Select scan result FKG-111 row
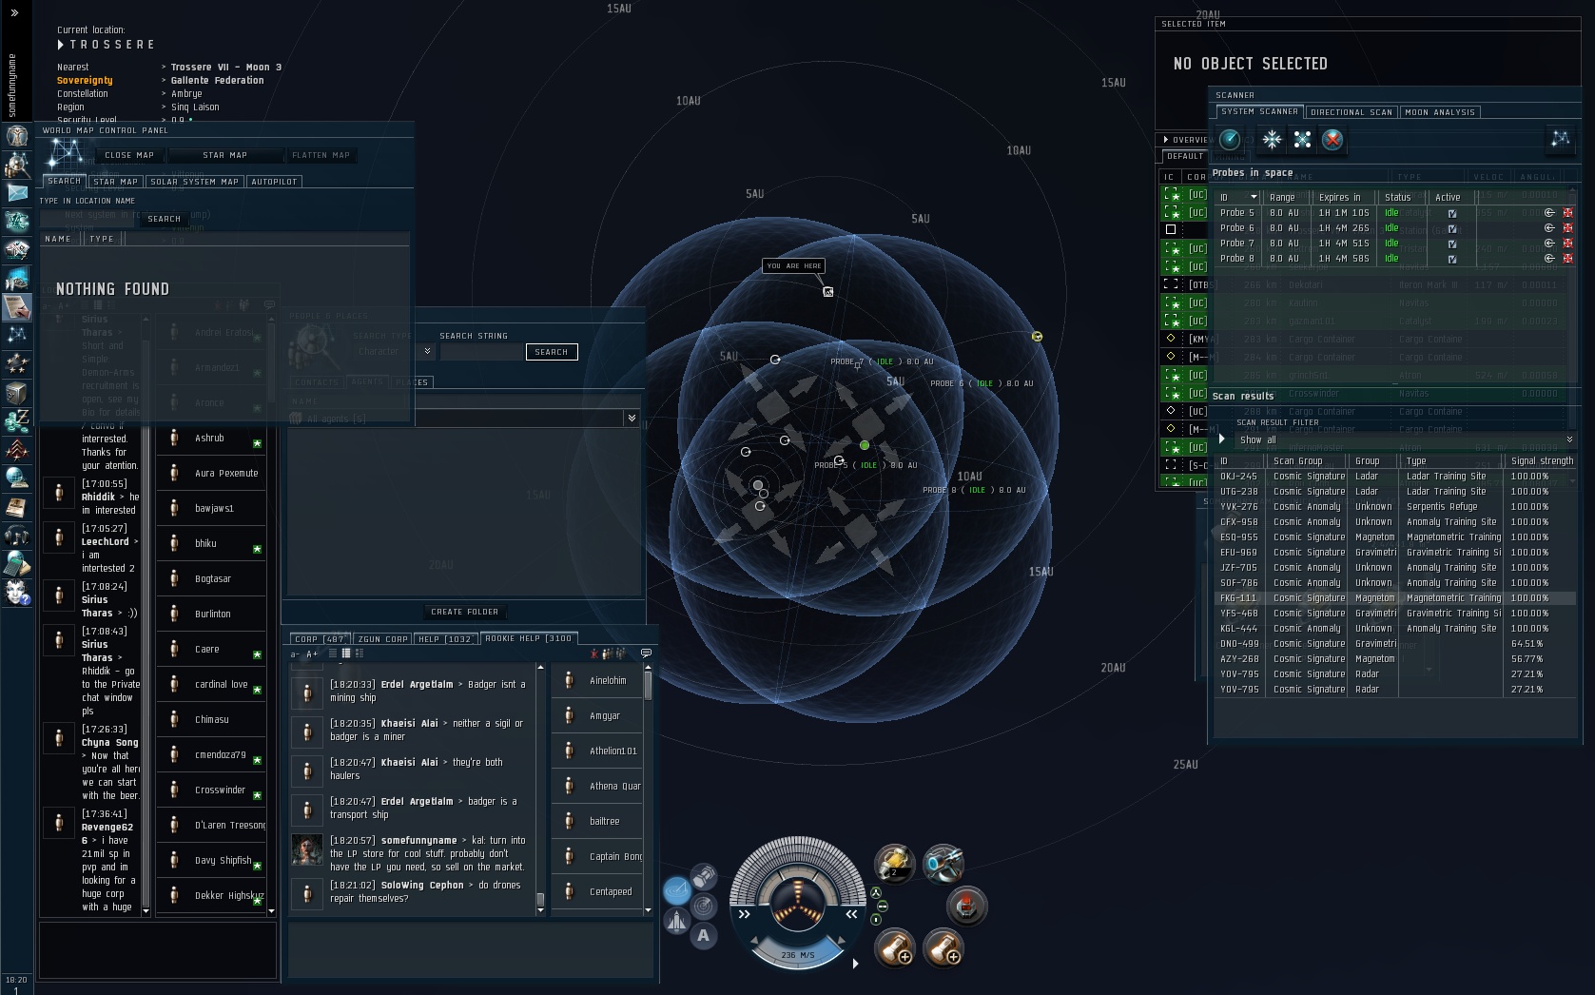Viewport: 1595px width, 995px height. point(1395,598)
